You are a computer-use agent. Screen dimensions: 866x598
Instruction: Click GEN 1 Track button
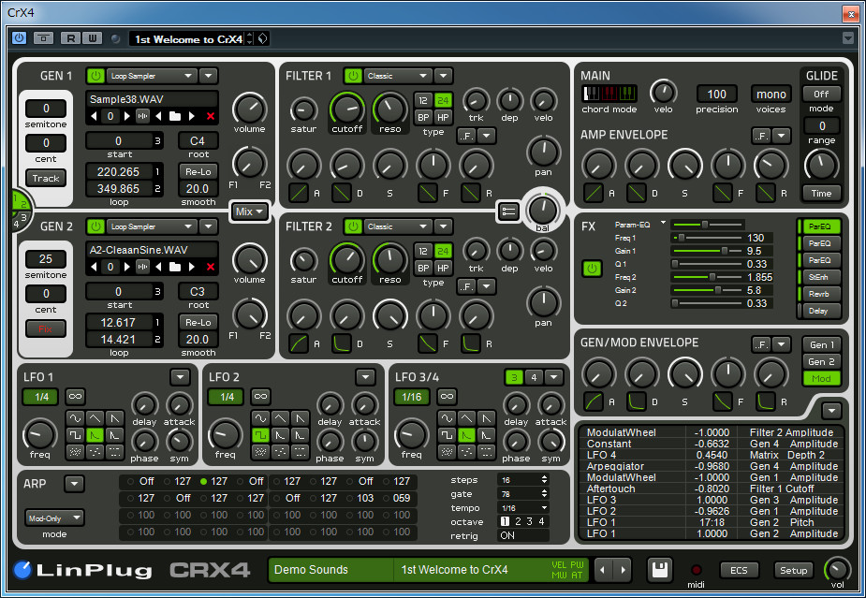[x=46, y=178]
